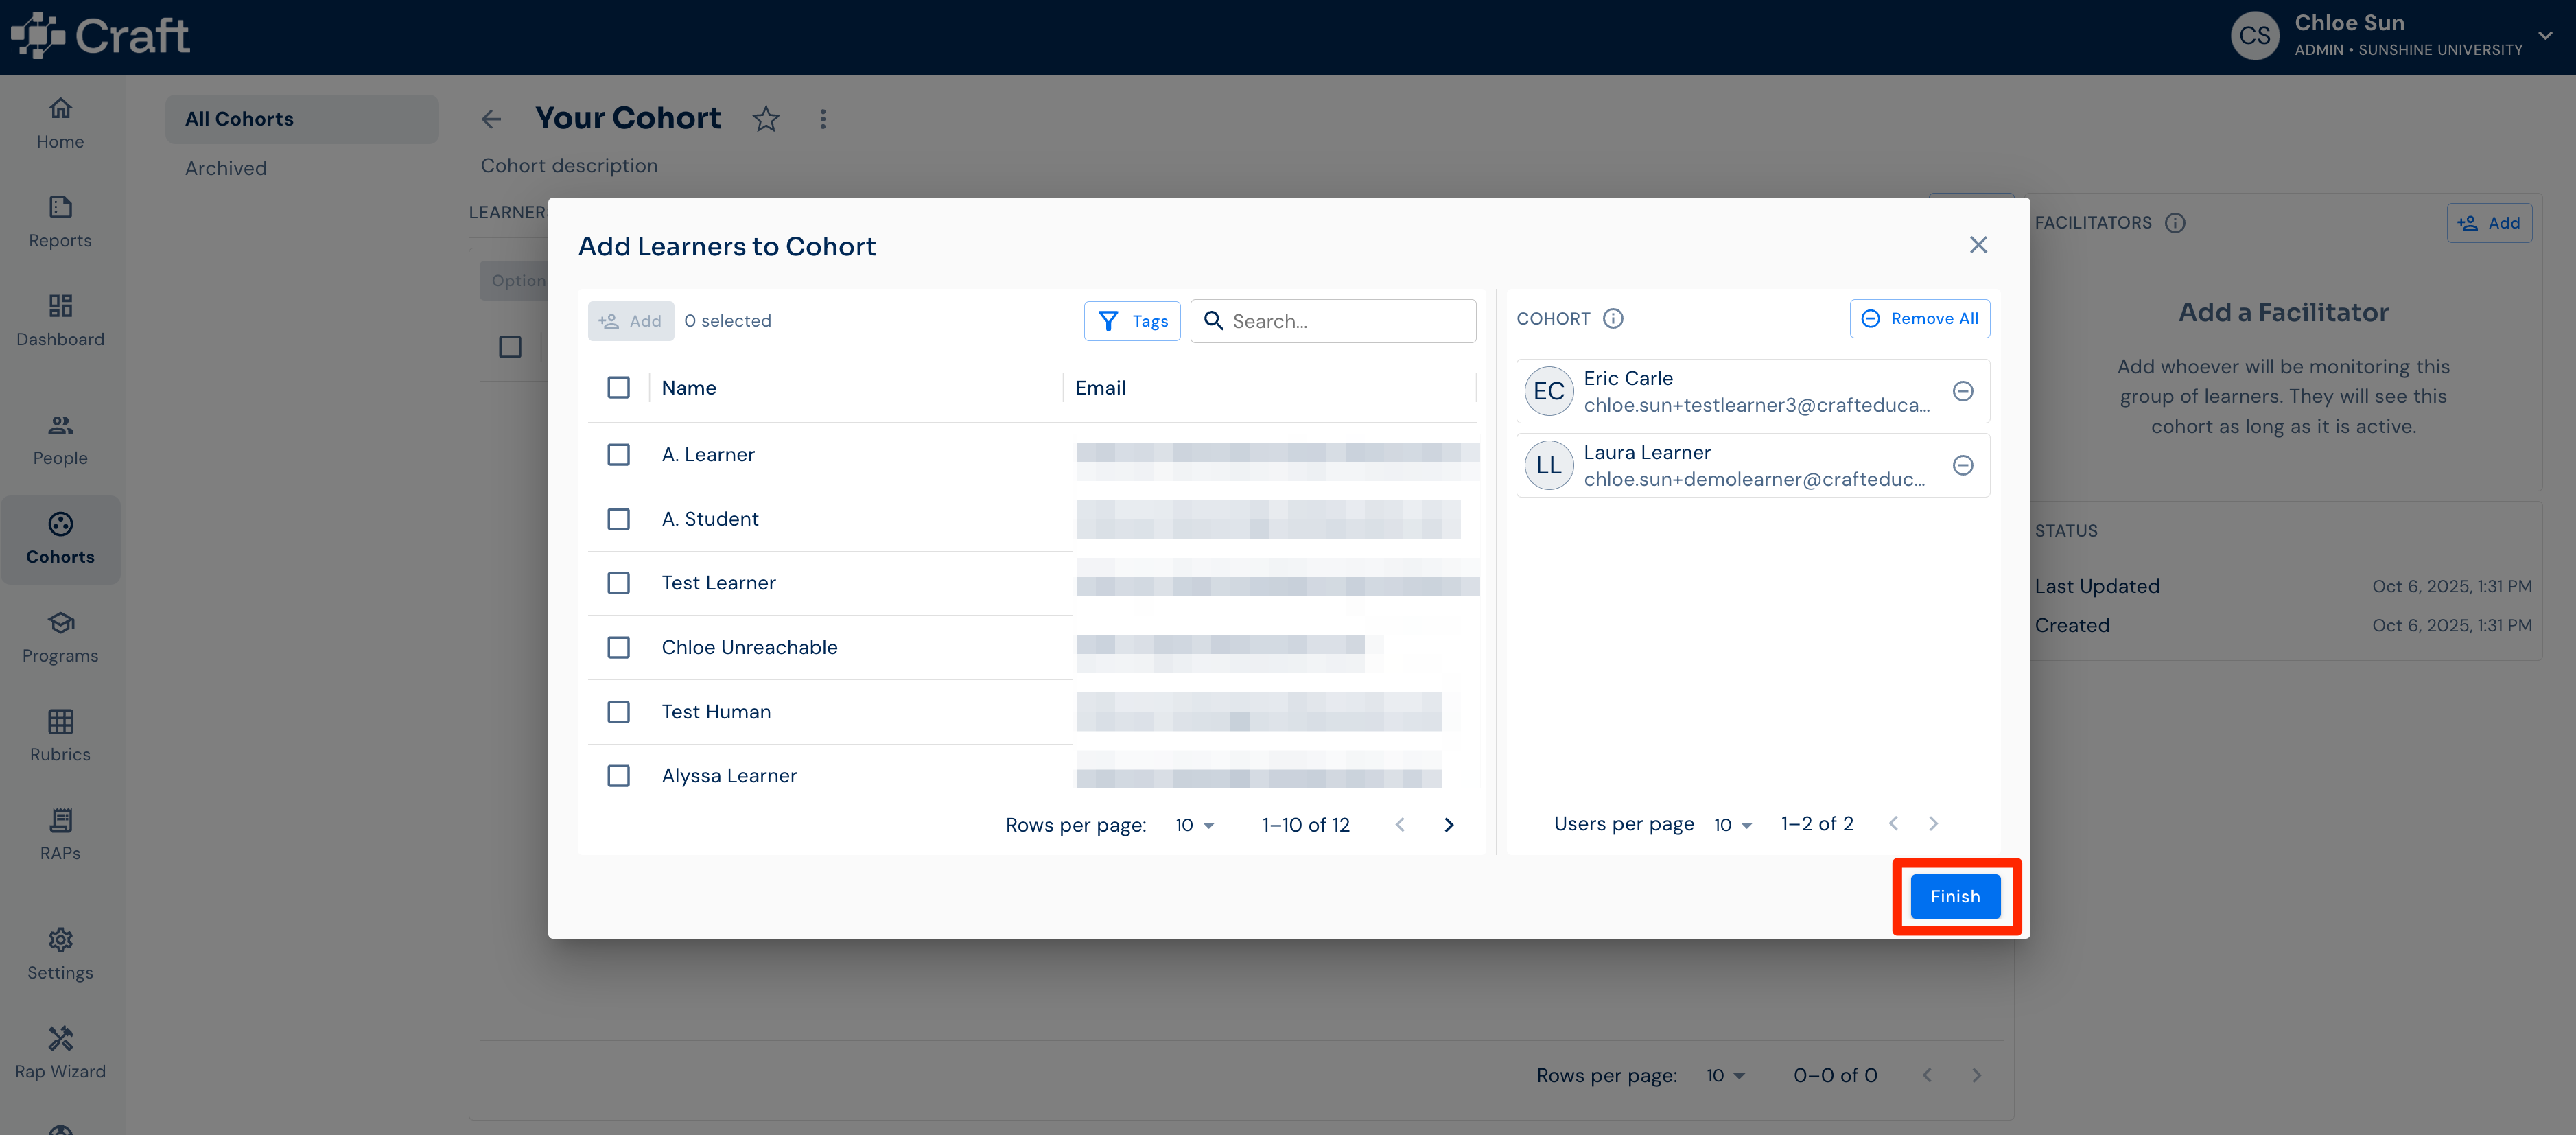Star Your Cohort as a favorite

[x=765, y=119]
